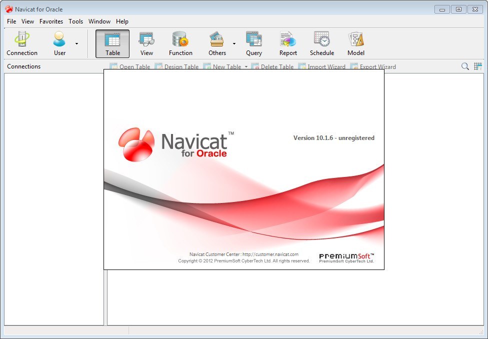Click the Navicat for Oracle splash logo
The width and height of the screenshot is (488, 339).
coord(176,144)
